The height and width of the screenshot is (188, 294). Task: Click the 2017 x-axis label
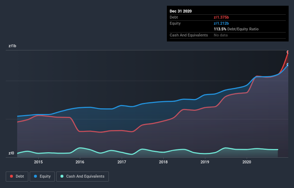point(122,162)
